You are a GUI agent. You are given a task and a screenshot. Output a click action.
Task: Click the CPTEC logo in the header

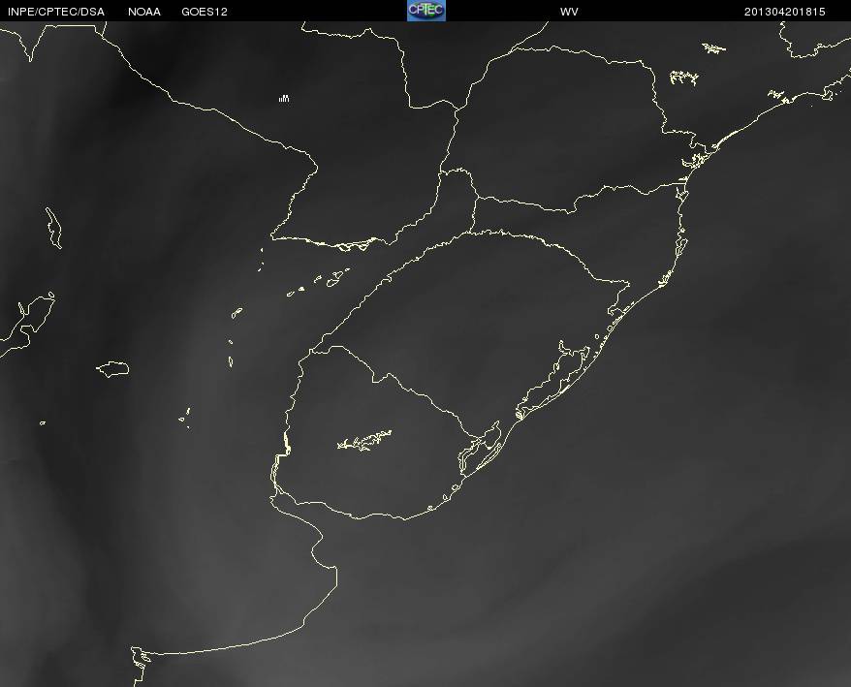point(426,11)
